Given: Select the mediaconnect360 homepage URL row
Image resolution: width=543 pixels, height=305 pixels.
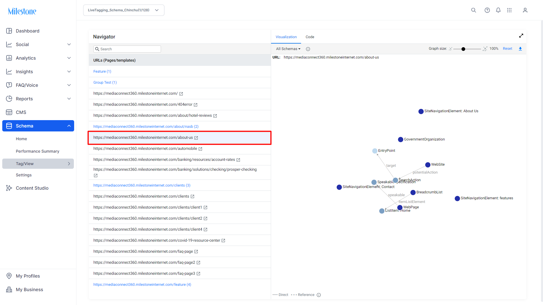Looking at the screenshot, I should click(180, 94).
